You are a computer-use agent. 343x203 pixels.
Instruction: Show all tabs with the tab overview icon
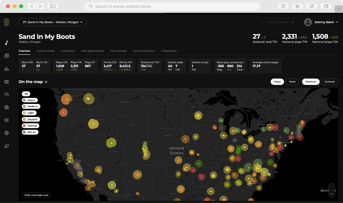coord(326,6)
